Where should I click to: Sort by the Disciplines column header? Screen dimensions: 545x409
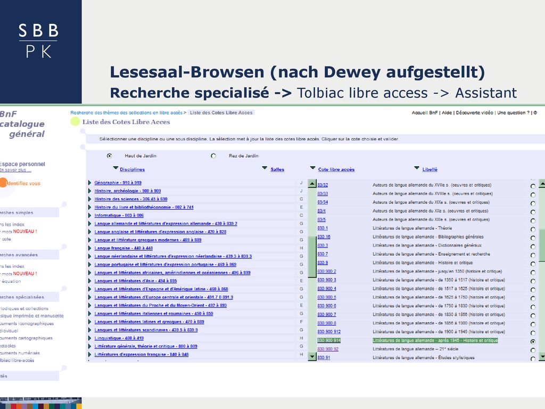point(132,169)
